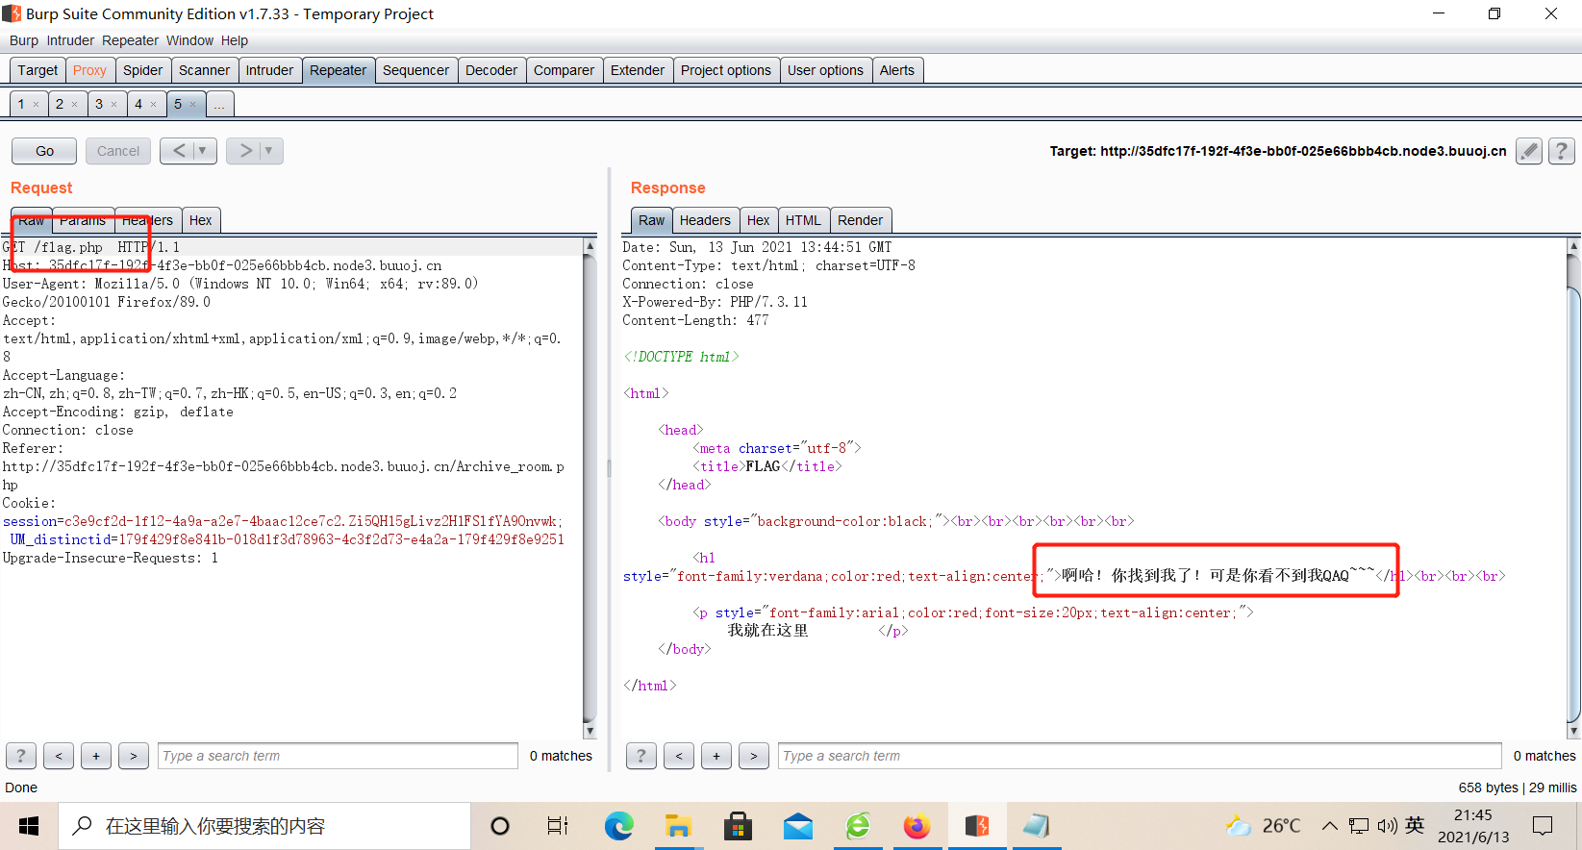Close Repeater tab 2
Screen dimensions: 1582x850
click(75, 105)
